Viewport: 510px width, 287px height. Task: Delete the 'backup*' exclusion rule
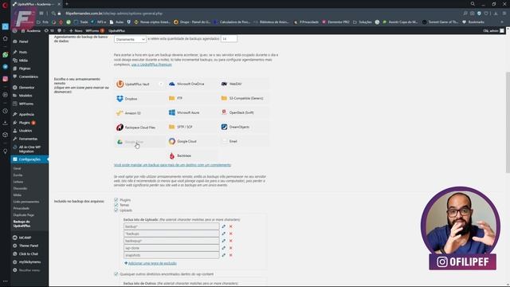231,226
